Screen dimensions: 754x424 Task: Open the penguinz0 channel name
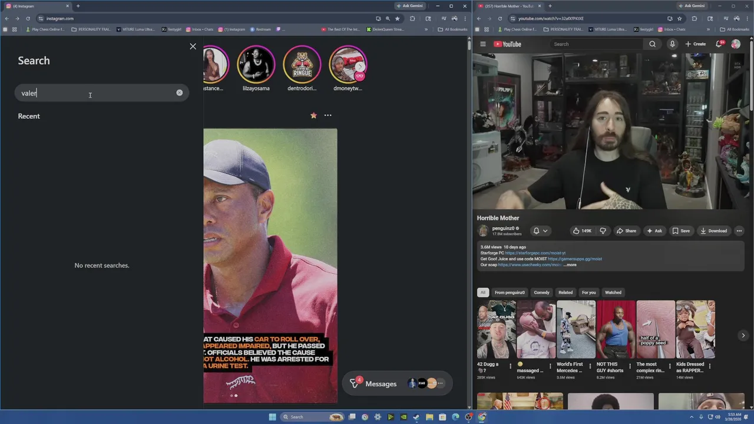click(504, 228)
